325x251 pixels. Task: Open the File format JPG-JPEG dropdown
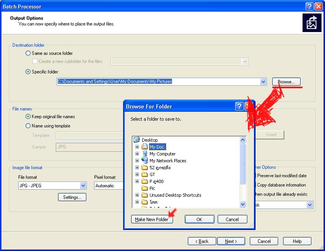pyautogui.click(x=83, y=185)
